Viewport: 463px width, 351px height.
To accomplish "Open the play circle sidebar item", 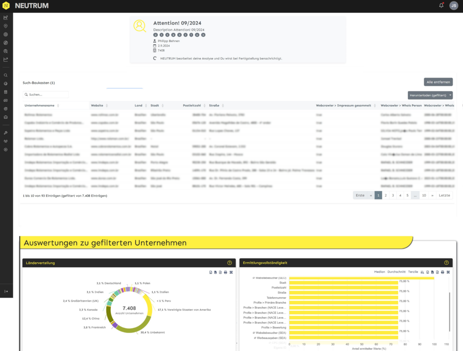I will click(x=5, y=150).
